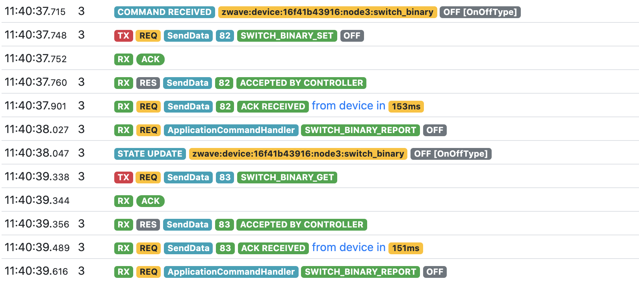Select the red TX badge for SWITCH_BINARY_SET
Viewport: 639px width, 281px height.
[x=124, y=36]
